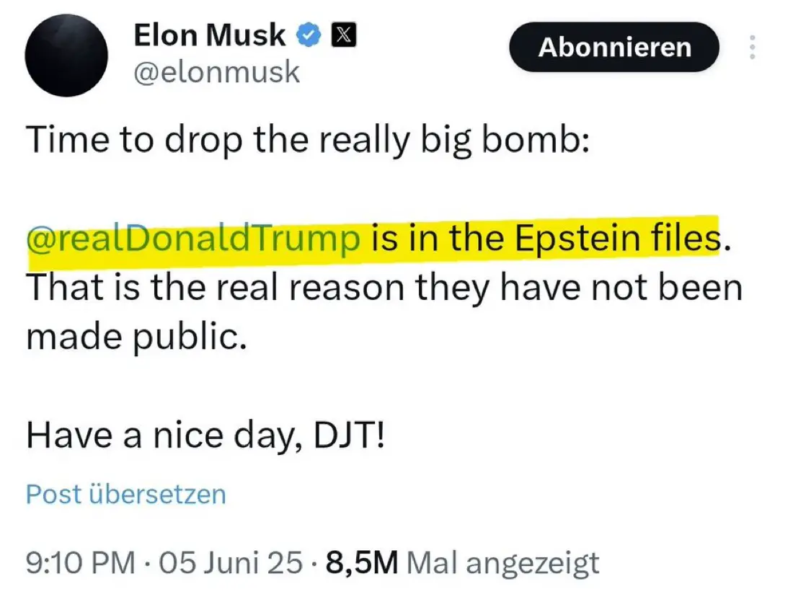This screenshot has width=793, height=597.
Task: Open the post options via vertical dots
Action: [x=751, y=47]
